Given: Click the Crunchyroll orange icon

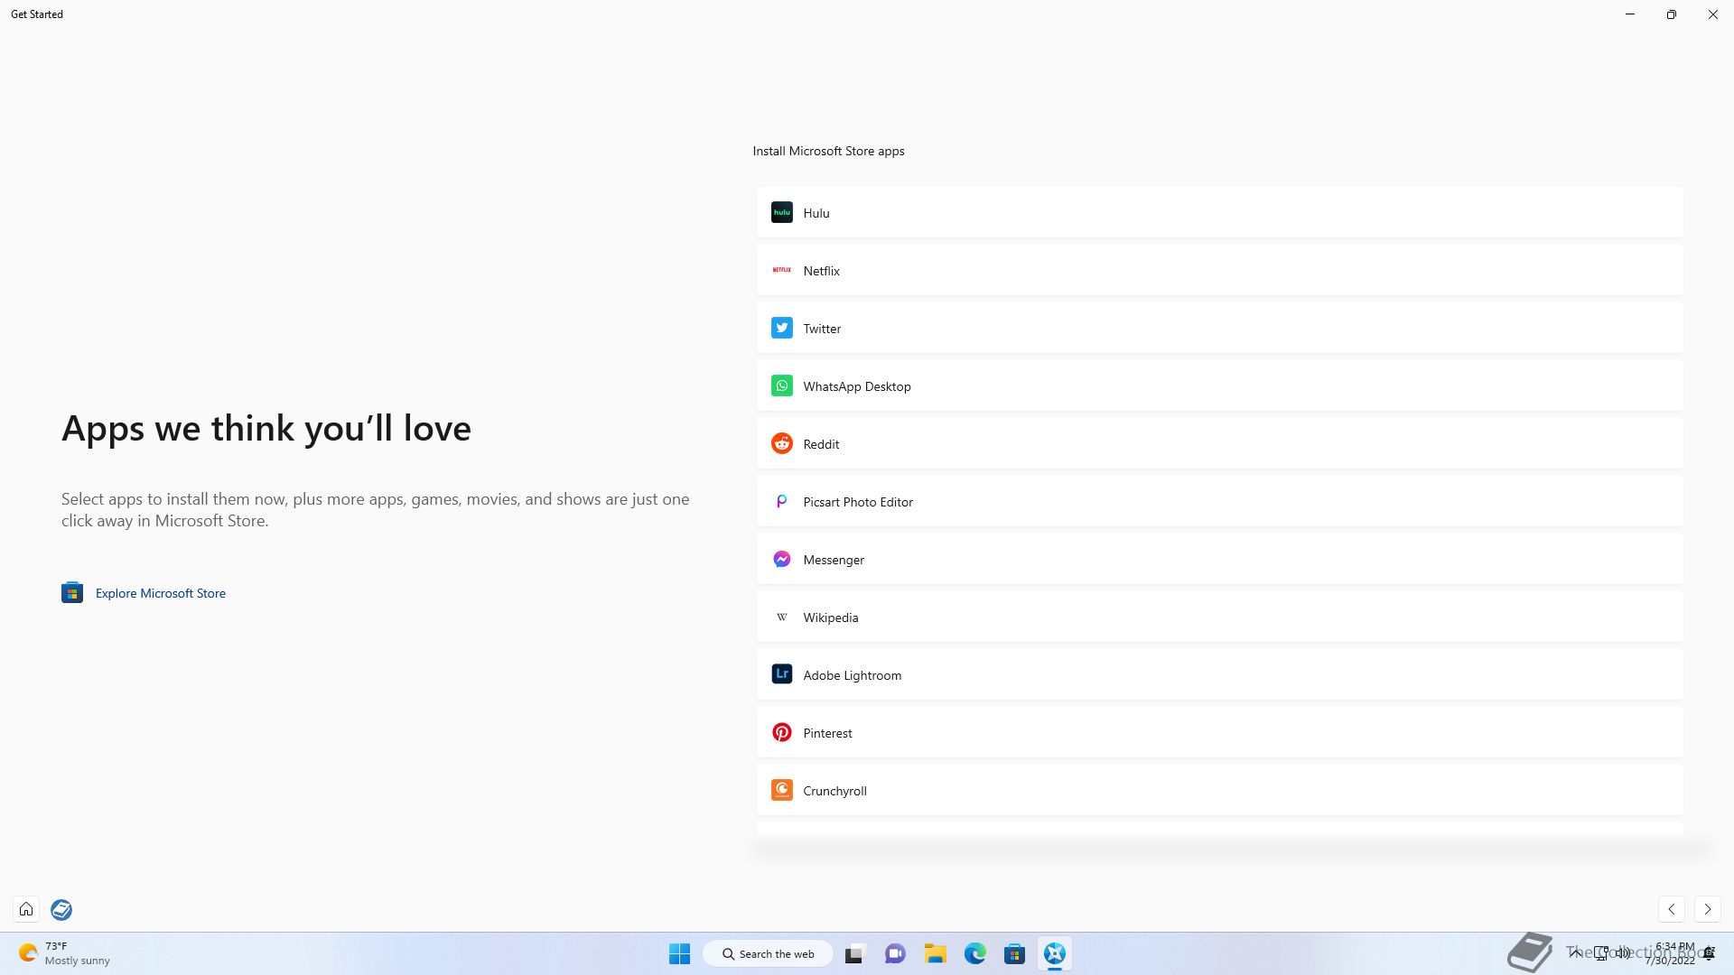Looking at the screenshot, I should tap(782, 790).
